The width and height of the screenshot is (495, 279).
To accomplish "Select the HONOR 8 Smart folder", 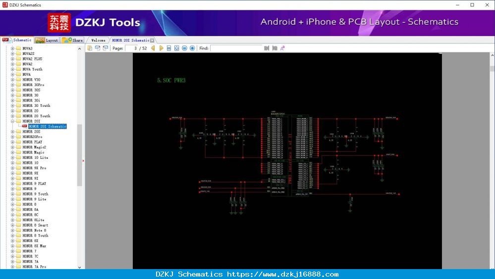I will point(35,225).
